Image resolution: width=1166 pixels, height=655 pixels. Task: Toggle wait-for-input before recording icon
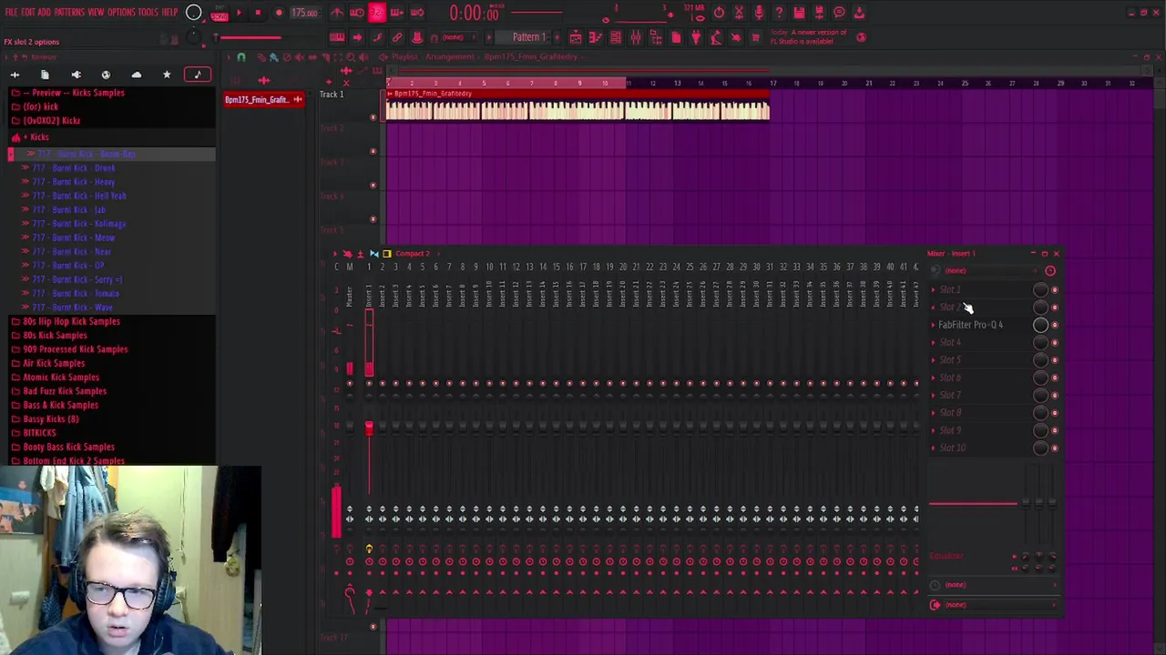click(356, 13)
